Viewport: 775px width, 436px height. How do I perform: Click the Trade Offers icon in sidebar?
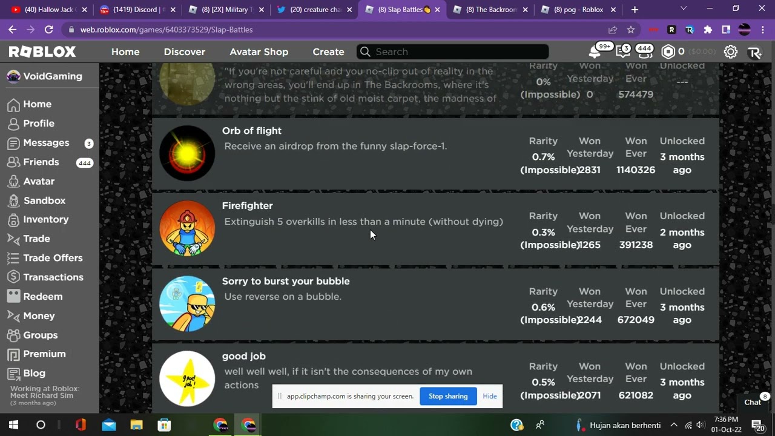click(14, 258)
